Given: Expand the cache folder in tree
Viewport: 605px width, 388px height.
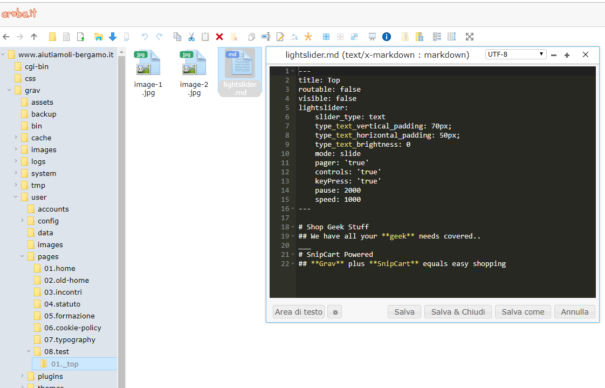Looking at the screenshot, I should click(16, 138).
